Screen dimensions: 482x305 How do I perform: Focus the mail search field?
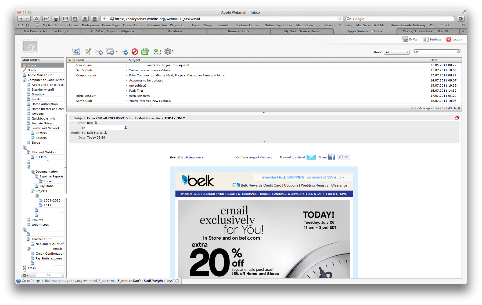click(x=437, y=52)
